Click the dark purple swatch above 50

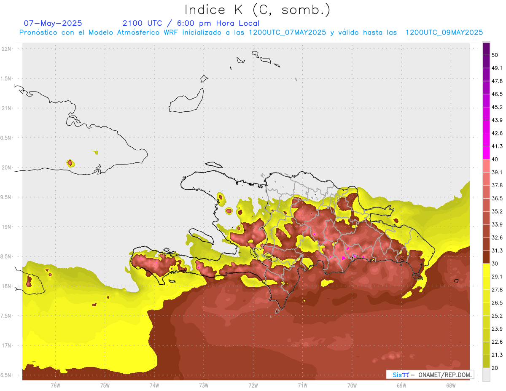click(486, 49)
